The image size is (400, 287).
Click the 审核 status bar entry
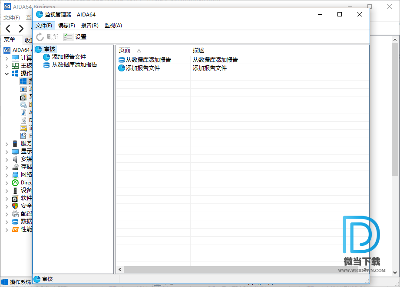point(44,279)
